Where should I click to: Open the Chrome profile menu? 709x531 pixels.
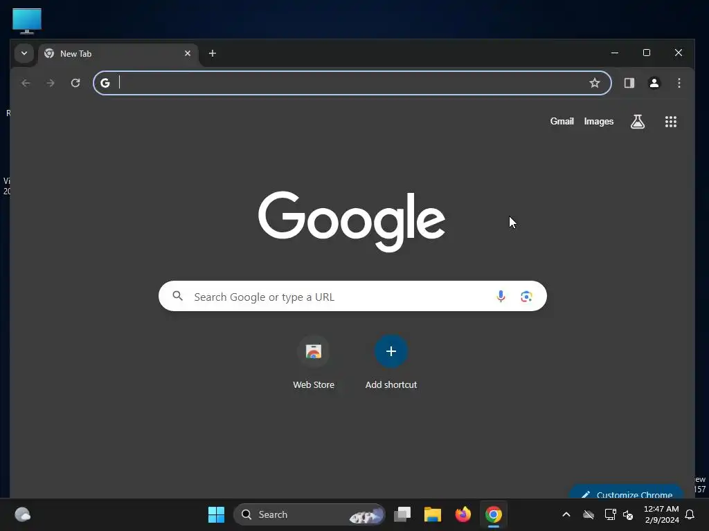tap(654, 83)
